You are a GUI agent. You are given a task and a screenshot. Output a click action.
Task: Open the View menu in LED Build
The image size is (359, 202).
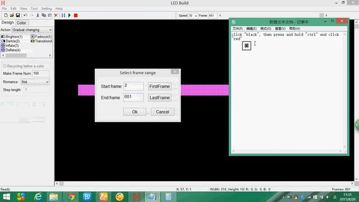point(24,8)
